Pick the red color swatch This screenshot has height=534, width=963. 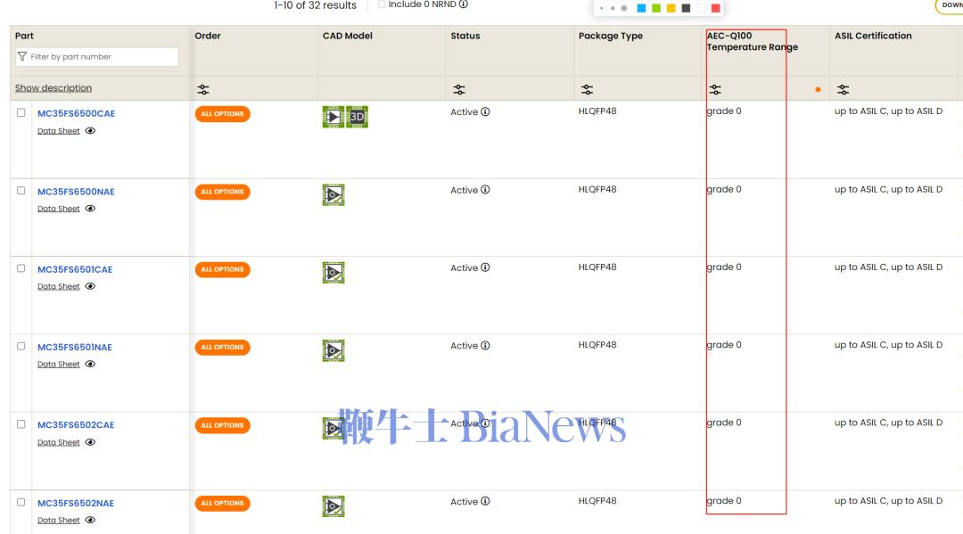coord(715,8)
